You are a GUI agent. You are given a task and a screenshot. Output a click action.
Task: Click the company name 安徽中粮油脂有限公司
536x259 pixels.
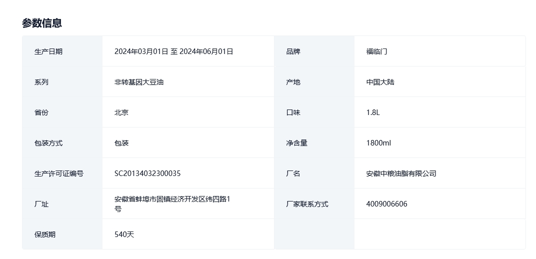tap(401, 173)
